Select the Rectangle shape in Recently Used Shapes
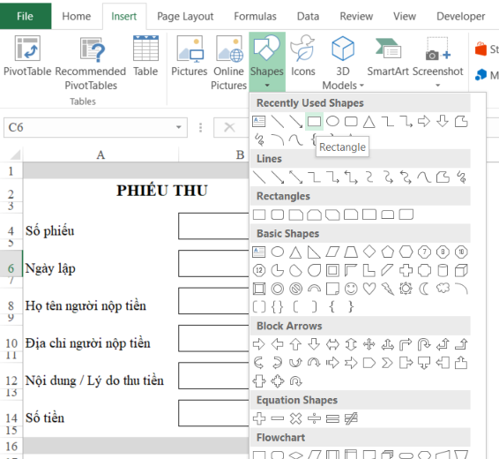This screenshot has width=499, height=459. pos(314,121)
